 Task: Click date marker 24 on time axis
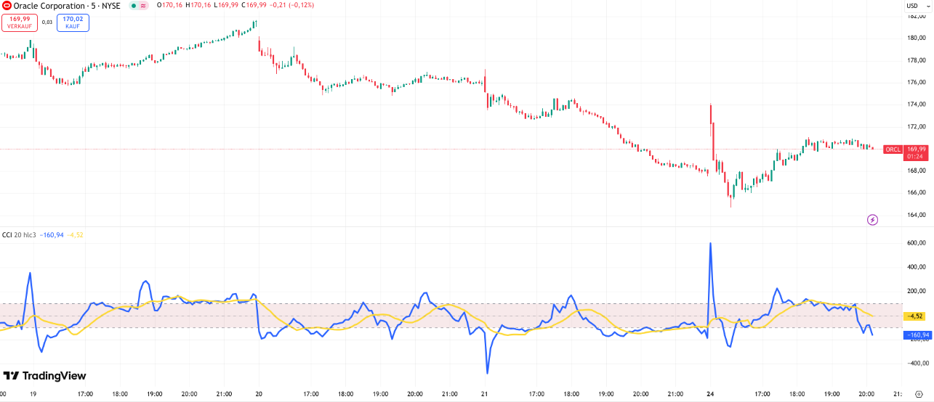tap(710, 394)
